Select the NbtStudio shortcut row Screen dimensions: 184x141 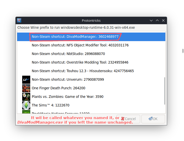91,54
